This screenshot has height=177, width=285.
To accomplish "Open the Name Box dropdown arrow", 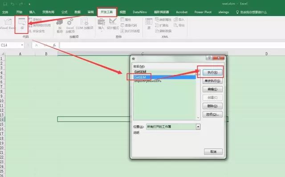I will tap(22, 45).
